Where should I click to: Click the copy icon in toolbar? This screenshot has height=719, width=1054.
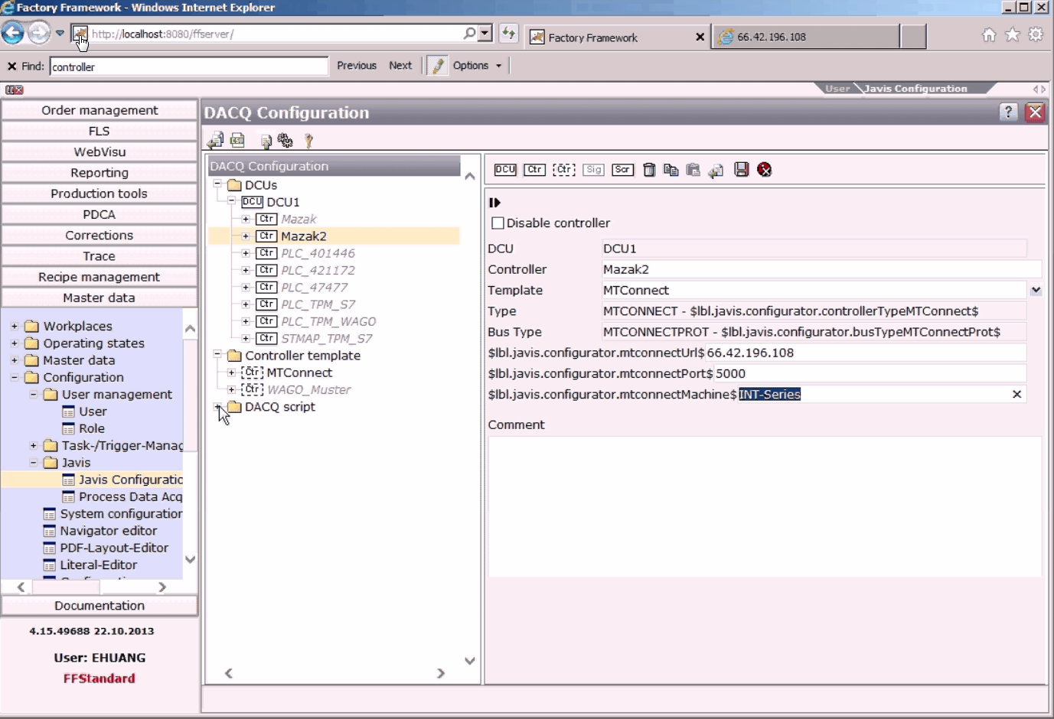671,170
